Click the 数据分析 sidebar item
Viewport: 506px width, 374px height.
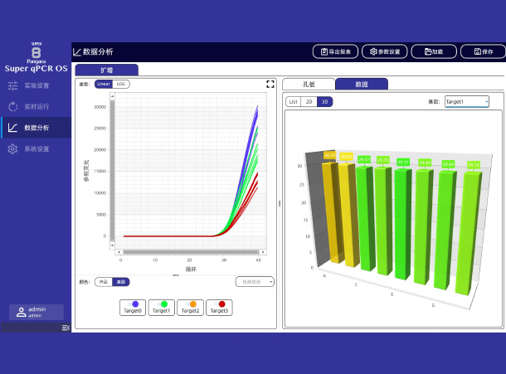click(x=36, y=128)
